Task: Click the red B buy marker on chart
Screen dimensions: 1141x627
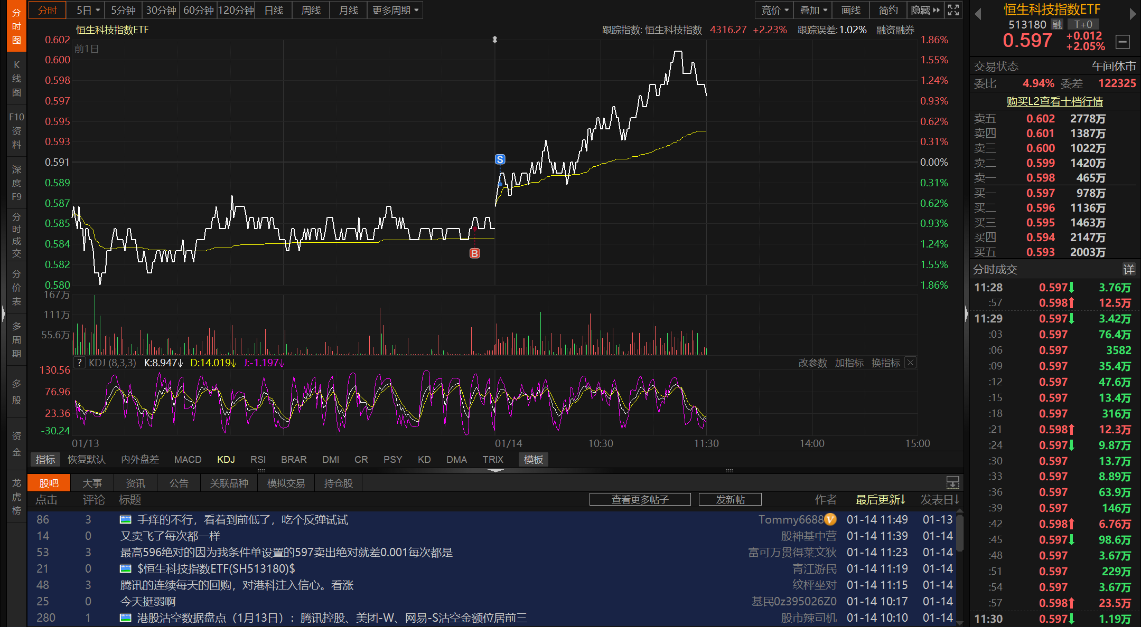Action: 474,254
